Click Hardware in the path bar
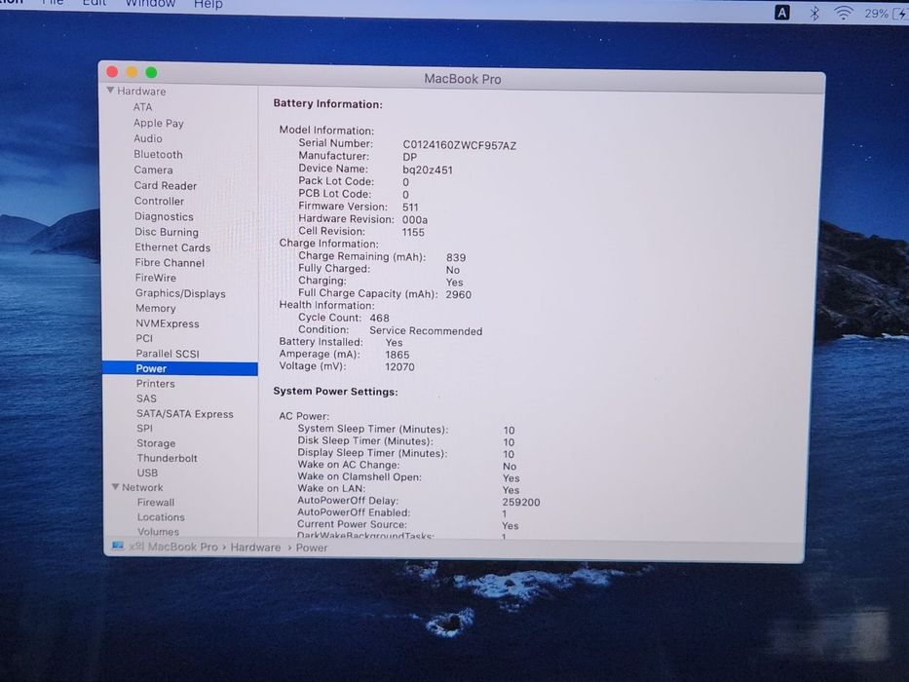Image resolution: width=909 pixels, height=682 pixels. click(x=255, y=547)
